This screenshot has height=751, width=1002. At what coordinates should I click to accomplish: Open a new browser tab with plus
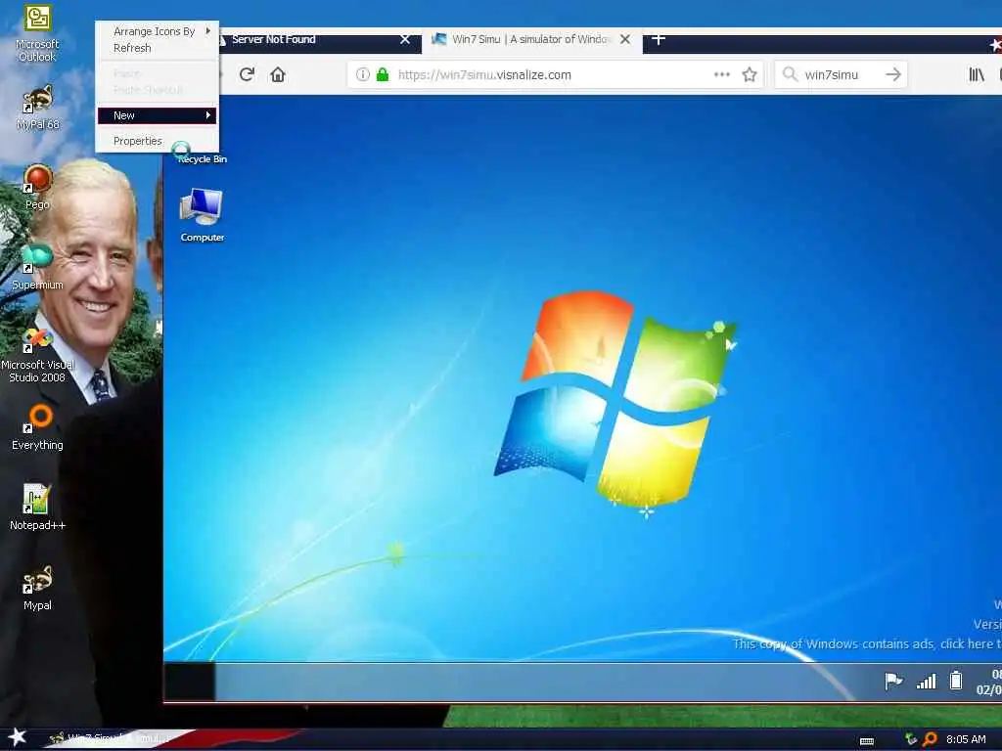[659, 39]
